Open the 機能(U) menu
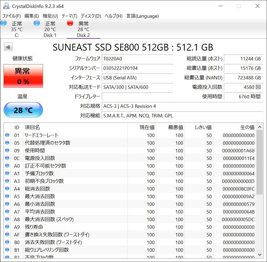 pos(50,16)
